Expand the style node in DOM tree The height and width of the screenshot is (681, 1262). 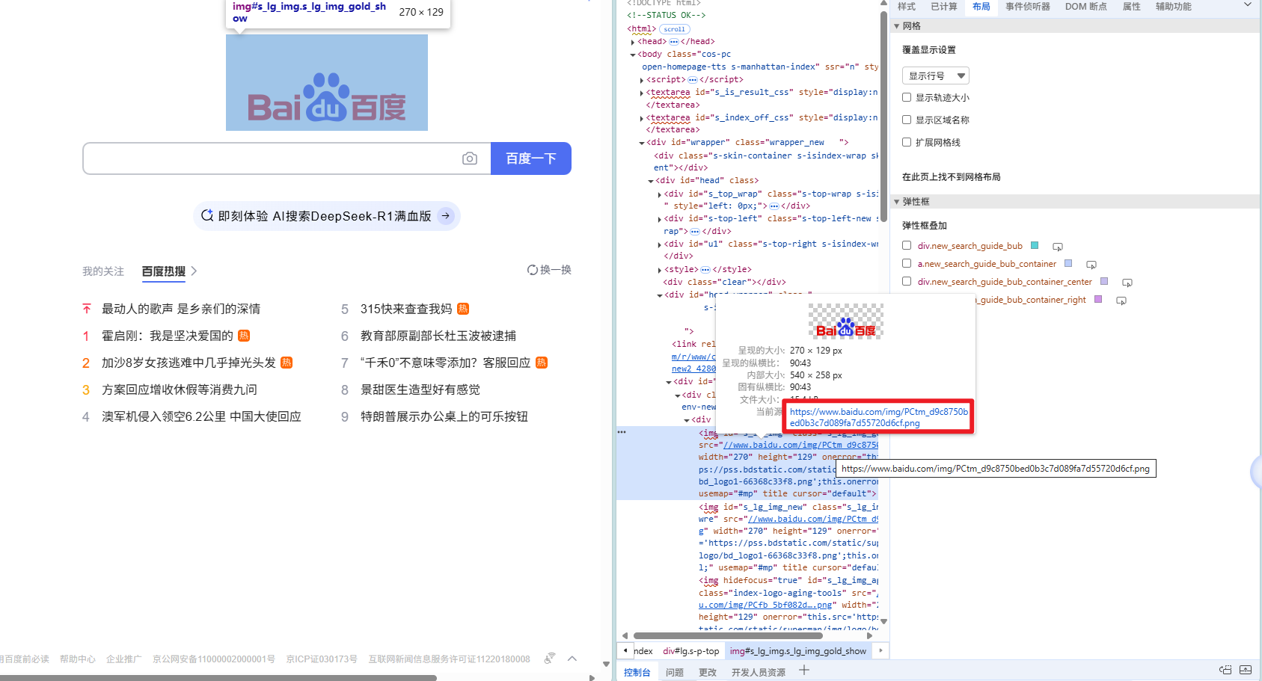click(660, 270)
